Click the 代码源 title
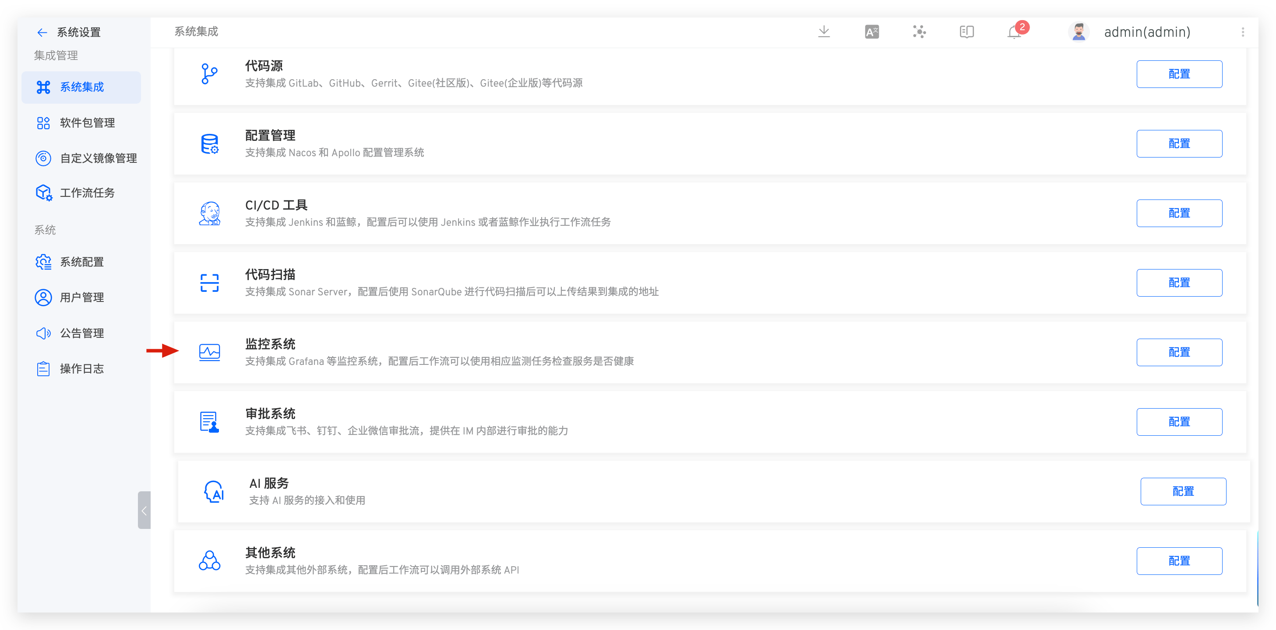 click(x=264, y=66)
